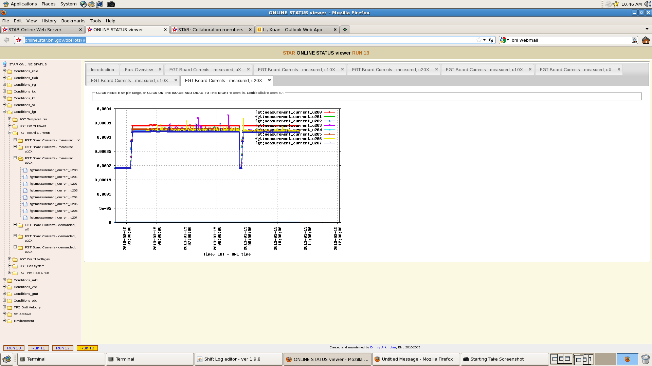
Task: Open the fgt:measurement_current_u200 document in tree
Action: [54, 170]
